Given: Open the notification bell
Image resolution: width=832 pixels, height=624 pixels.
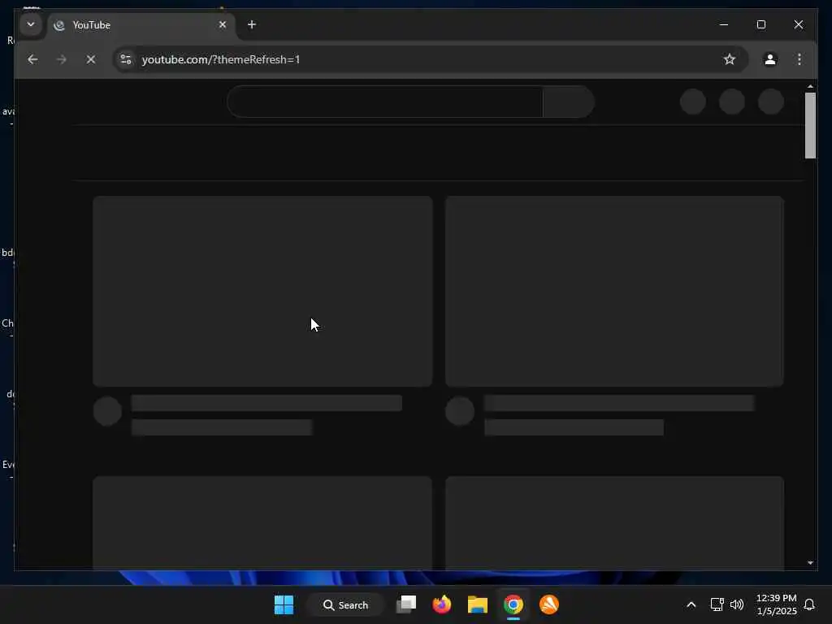Looking at the screenshot, I should click(809, 604).
